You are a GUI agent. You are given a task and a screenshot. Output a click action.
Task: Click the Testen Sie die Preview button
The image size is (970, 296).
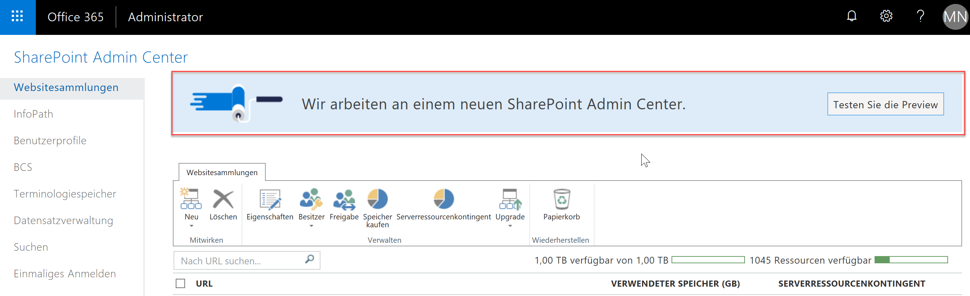885,104
